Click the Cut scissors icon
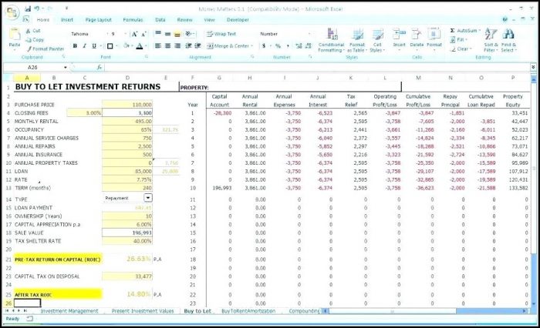 click(x=29, y=31)
